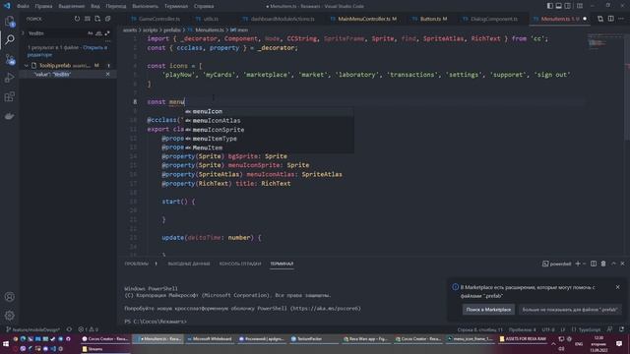Switch to the КОНСОЛЬ ОТЛАДКИ panel tab
Image resolution: width=630 pixels, height=354 pixels.
(x=240, y=264)
